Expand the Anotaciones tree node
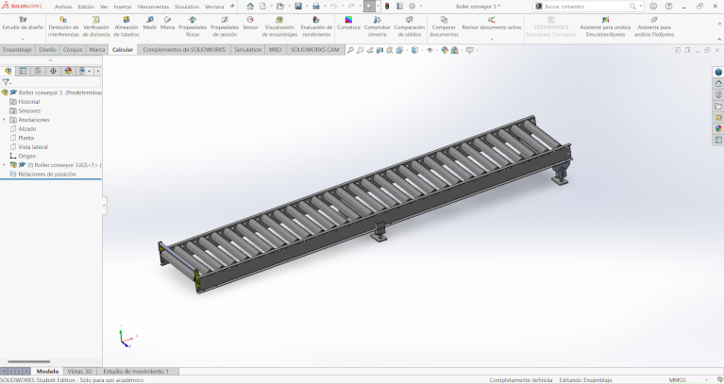 tap(4, 120)
